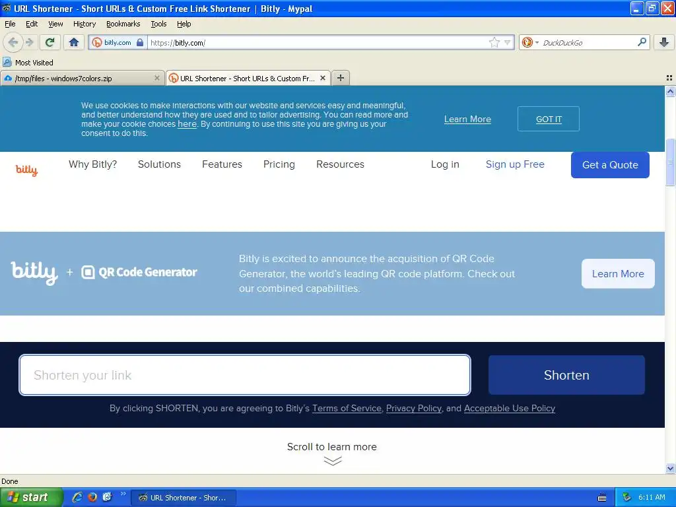Screen dimensions: 676x507
Task: Click the page scrollbar down arrow
Action: [670, 468]
